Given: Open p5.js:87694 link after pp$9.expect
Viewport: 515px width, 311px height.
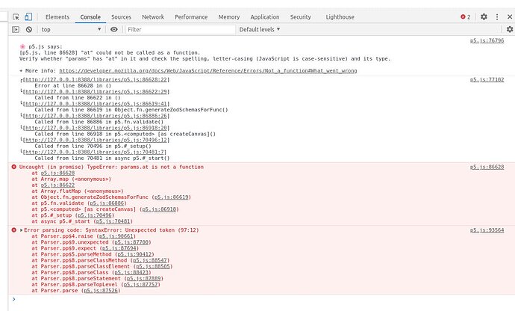Looking at the screenshot, I should click(119, 248).
